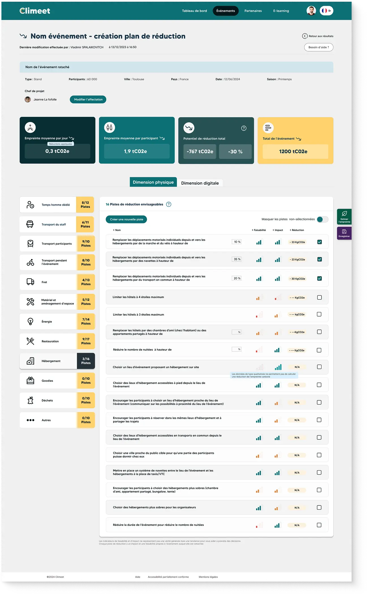
Task: Click the Estimer l'empreinte leaf button
Action: (344, 217)
